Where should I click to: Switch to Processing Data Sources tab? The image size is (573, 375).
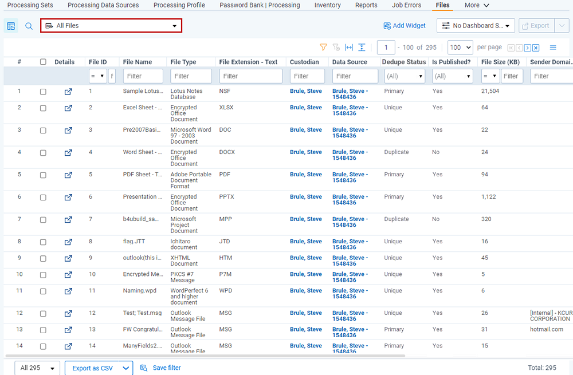point(103,5)
